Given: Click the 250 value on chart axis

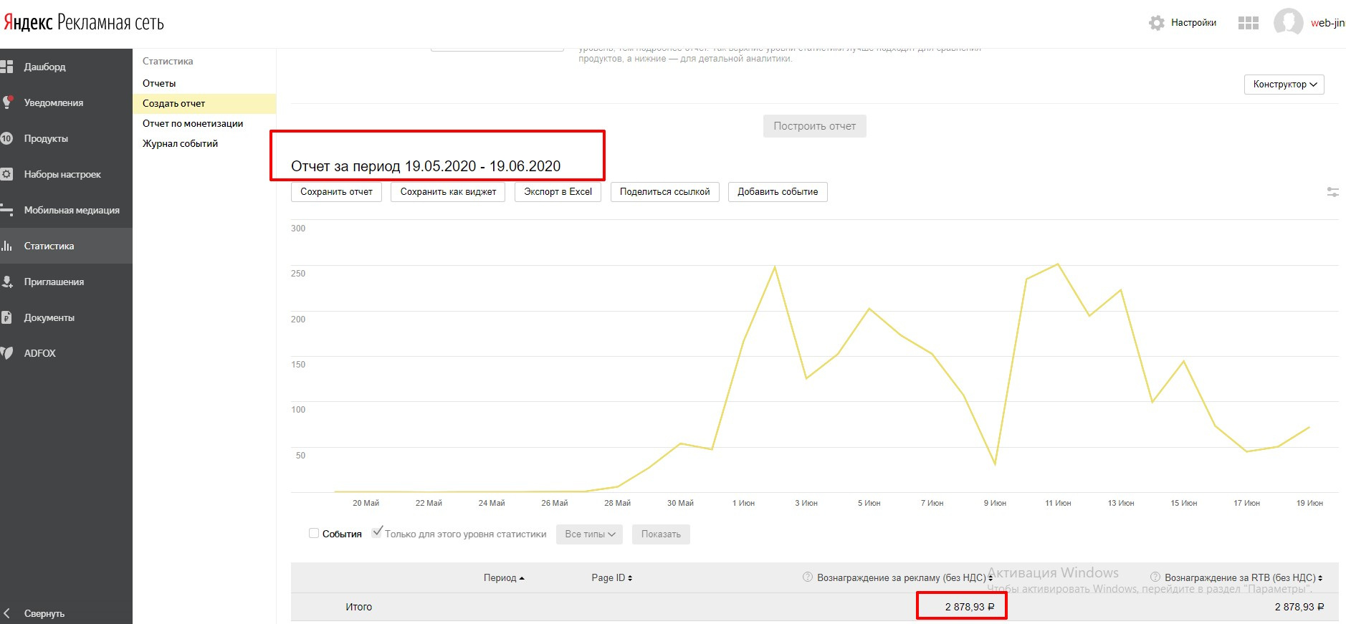Looking at the screenshot, I should click(x=298, y=274).
